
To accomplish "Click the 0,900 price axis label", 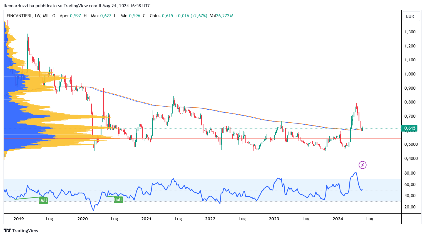I will point(410,88).
